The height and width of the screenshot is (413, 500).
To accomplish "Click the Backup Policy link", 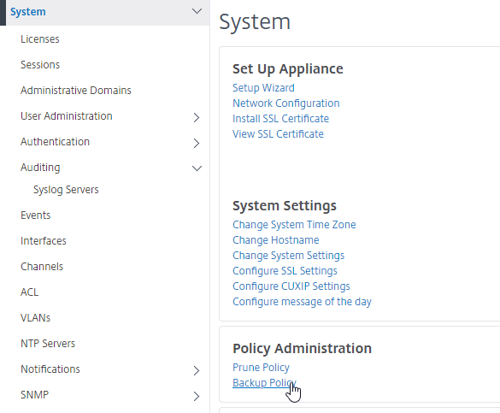I will (x=264, y=383).
